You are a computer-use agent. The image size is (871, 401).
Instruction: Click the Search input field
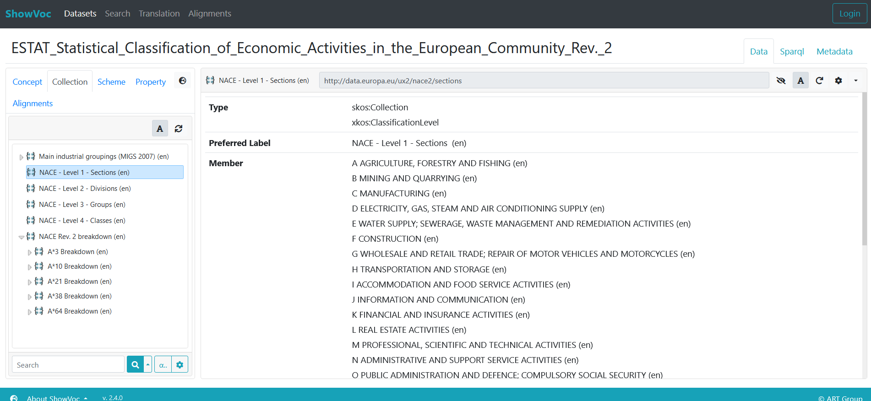click(x=68, y=364)
